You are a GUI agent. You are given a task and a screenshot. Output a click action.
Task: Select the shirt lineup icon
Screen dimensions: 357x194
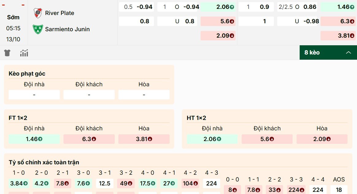[7, 52]
